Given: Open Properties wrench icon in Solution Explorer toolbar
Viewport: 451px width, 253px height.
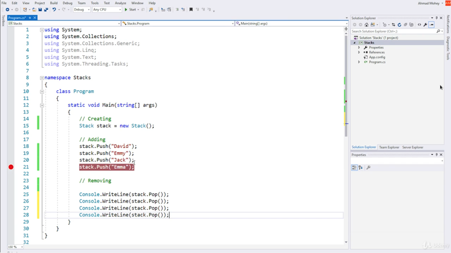Looking at the screenshot, I should tap(426, 25).
